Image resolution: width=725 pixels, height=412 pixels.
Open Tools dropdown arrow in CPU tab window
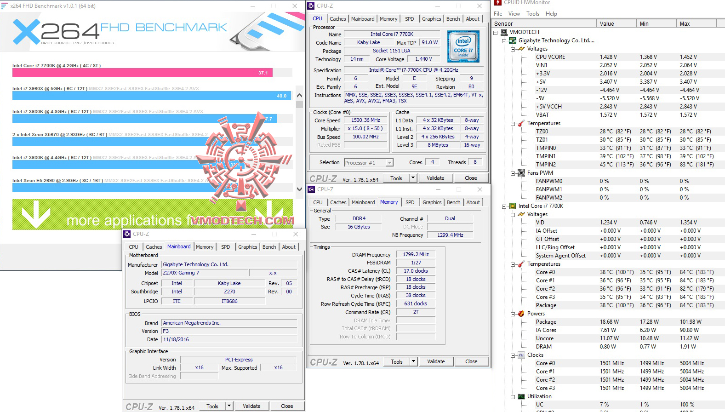click(x=413, y=178)
